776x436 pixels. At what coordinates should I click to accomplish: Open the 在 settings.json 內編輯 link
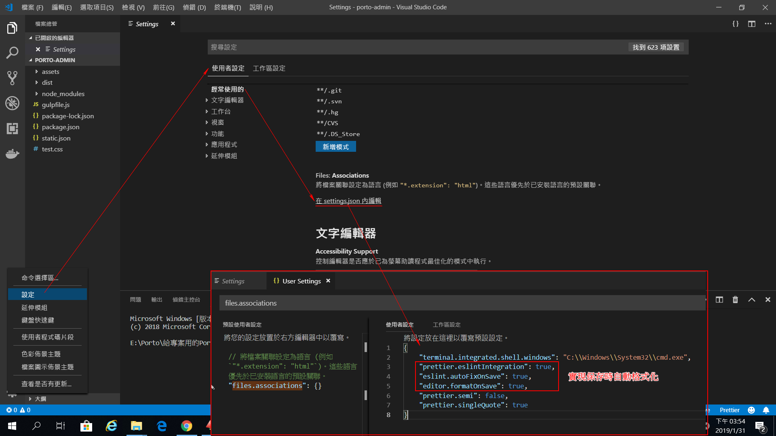348,201
